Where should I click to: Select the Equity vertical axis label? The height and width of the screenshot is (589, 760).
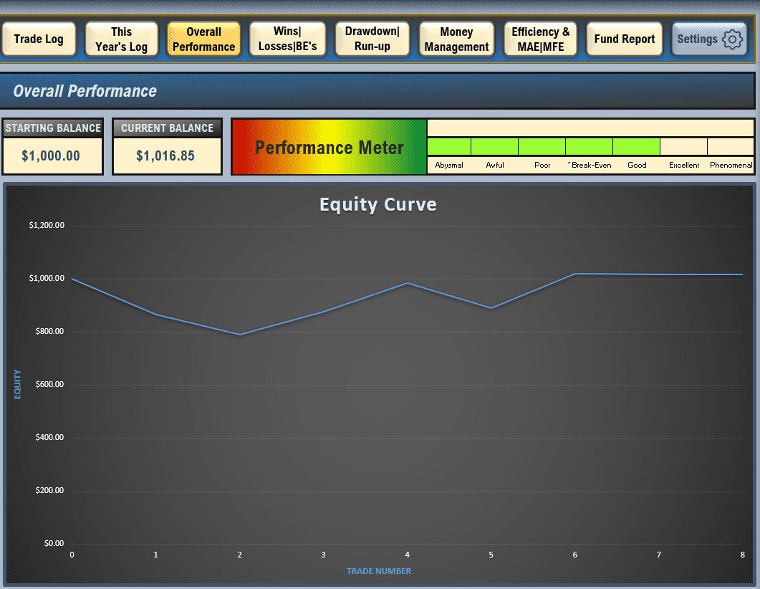coord(17,384)
